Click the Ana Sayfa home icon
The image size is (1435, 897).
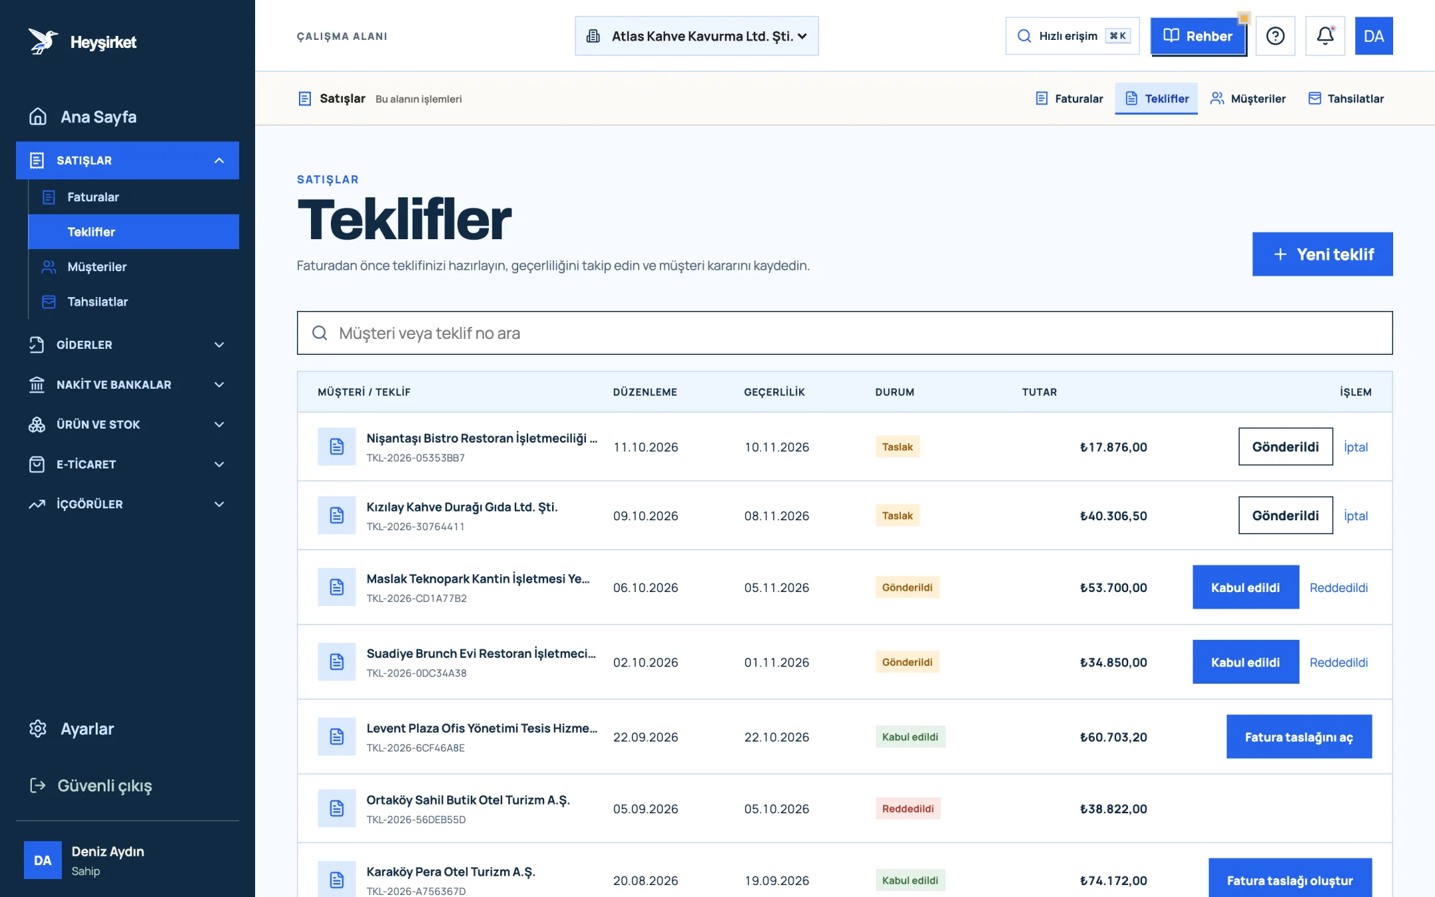tap(38, 117)
